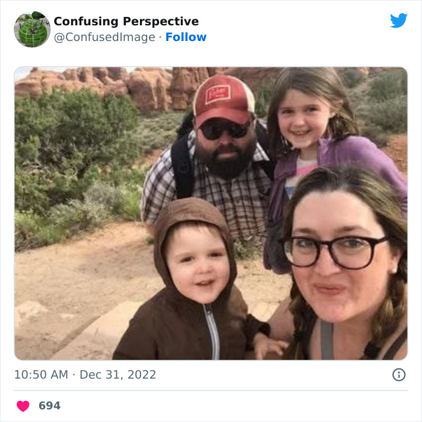Click the Twitter bird logo

[398, 20]
